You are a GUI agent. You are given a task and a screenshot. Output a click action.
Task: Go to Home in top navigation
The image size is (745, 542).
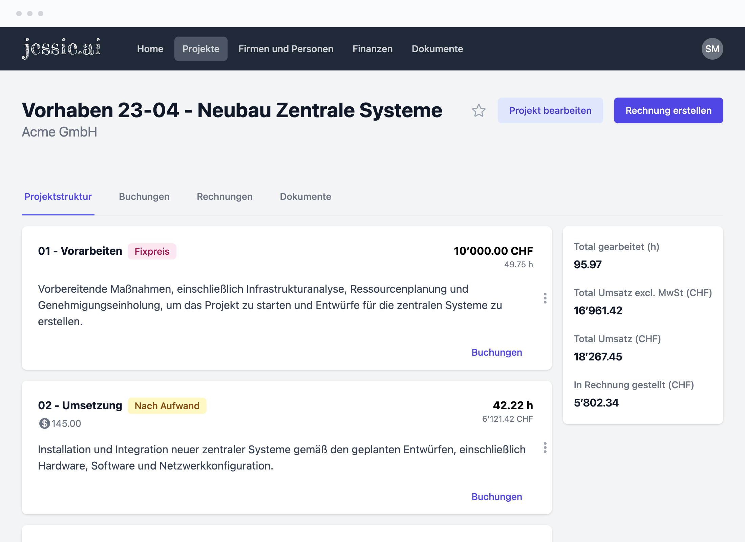(150, 49)
